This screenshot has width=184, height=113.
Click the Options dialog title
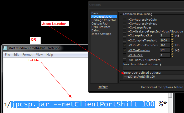click(95, 5)
